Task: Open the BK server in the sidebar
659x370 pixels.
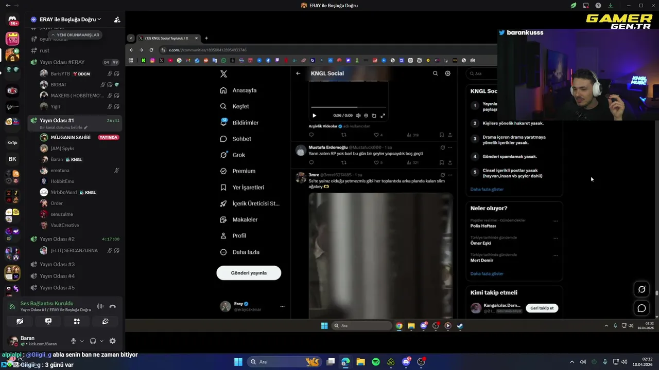Action: tap(12, 159)
